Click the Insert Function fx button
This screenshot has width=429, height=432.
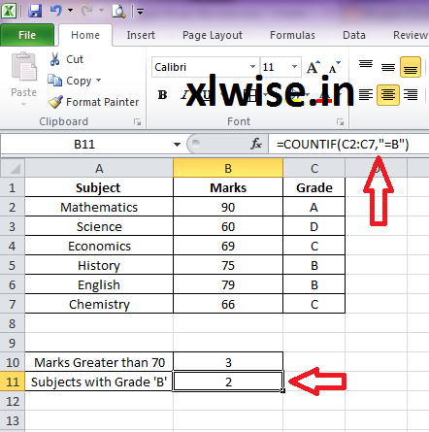point(256,144)
